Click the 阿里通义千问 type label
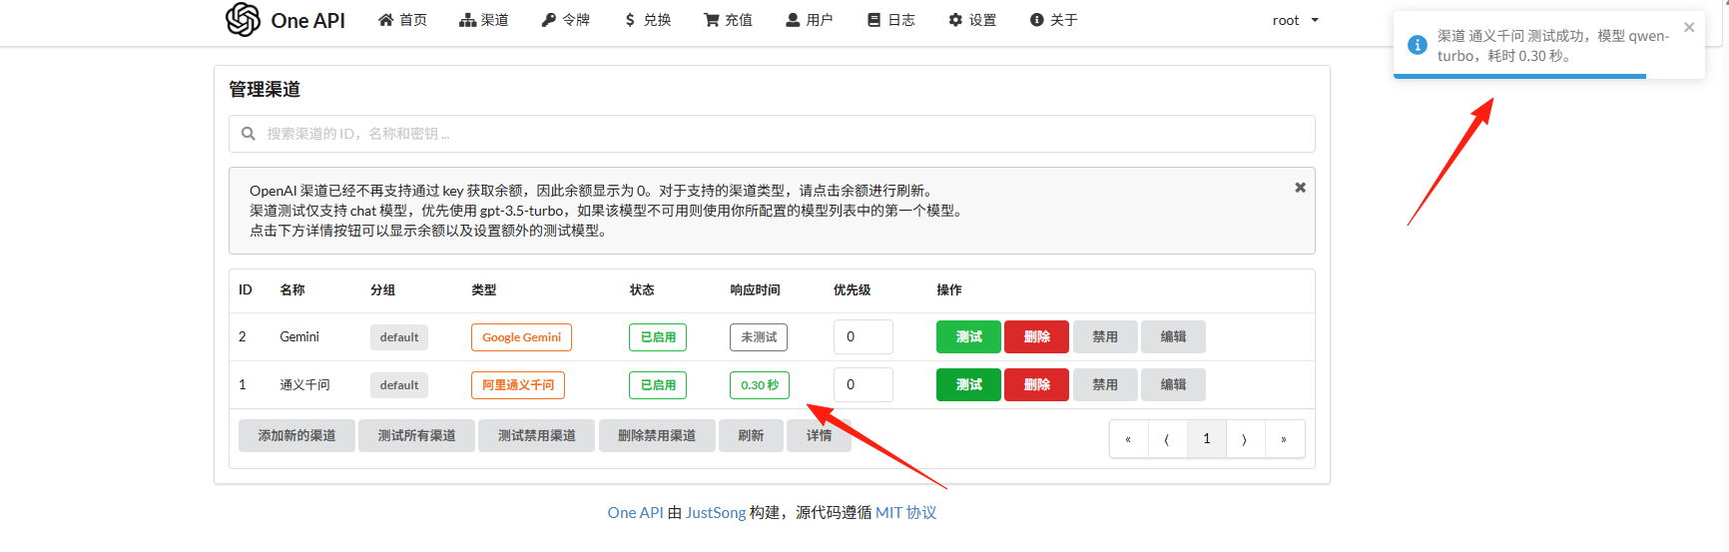Image resolution: width=1729 pixels, height=552 pixels. click(518, 385)
